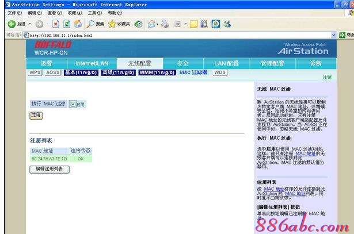
Task: Open the 帮助 menu
Action: [x=115, y=13]
